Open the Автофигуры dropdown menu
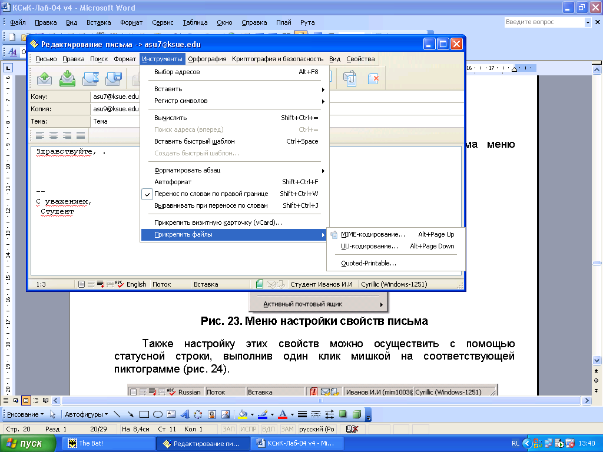This screenshot has height=452, width=603. coord(86,414)
